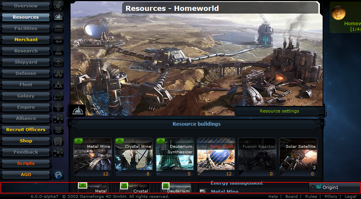Open the Pillory footer link
This screenshot has width=361, height=199.
[331, 196]
